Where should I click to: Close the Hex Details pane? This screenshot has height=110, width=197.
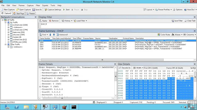click(x=195, y=64)
